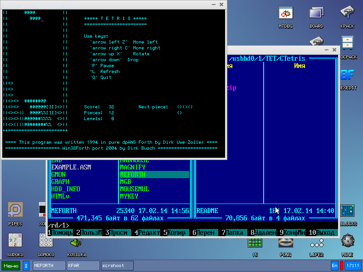This screenshot has width=363, height=272.
Task: Open the MTDBG debugger desktop icon
Action: pyautogui.click(x=285, y=14)
